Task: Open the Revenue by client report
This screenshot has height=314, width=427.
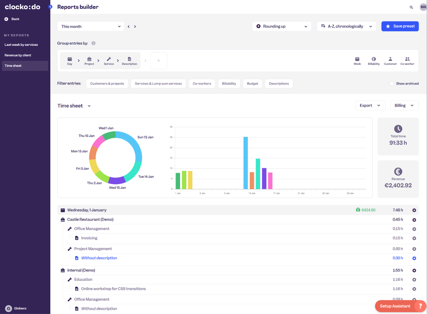Action: (x=18, y=55)
